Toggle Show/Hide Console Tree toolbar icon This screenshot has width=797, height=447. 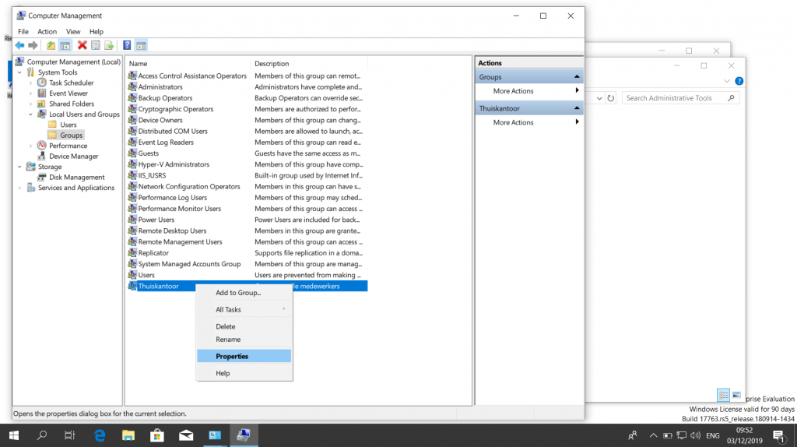pyautogui.click(x=65, y=45)
